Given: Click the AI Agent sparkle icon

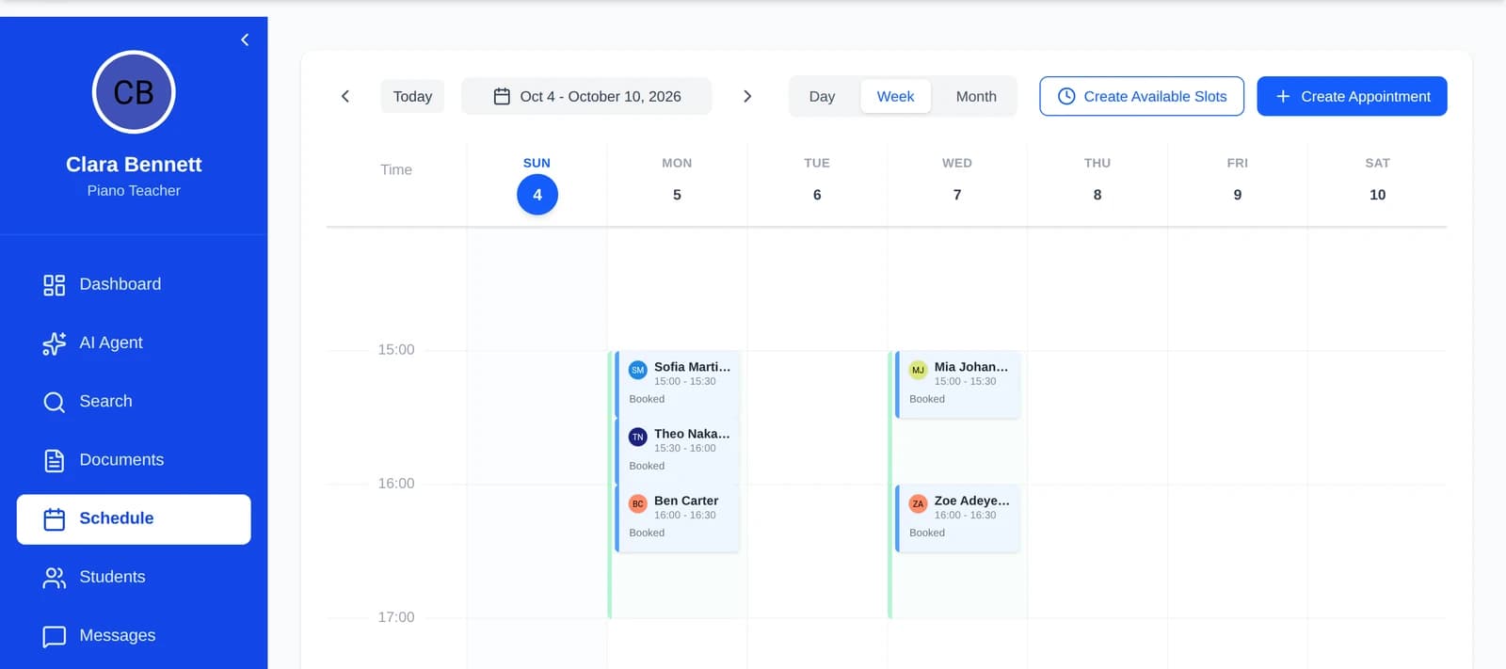Looking at the screenshot, I should (x=55, y=343).
